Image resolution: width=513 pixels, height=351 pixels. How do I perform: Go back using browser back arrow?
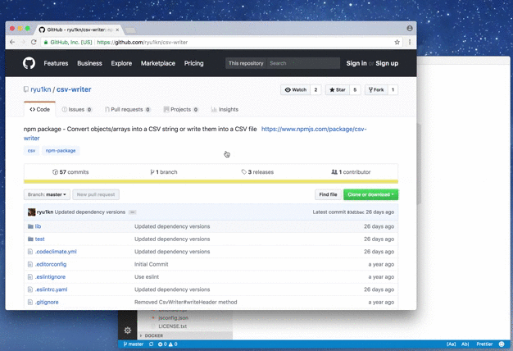(x=12, y=43)
